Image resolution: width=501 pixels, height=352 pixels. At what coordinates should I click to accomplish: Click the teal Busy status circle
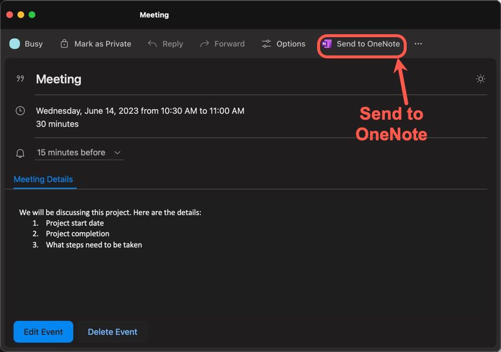point(14,43)
